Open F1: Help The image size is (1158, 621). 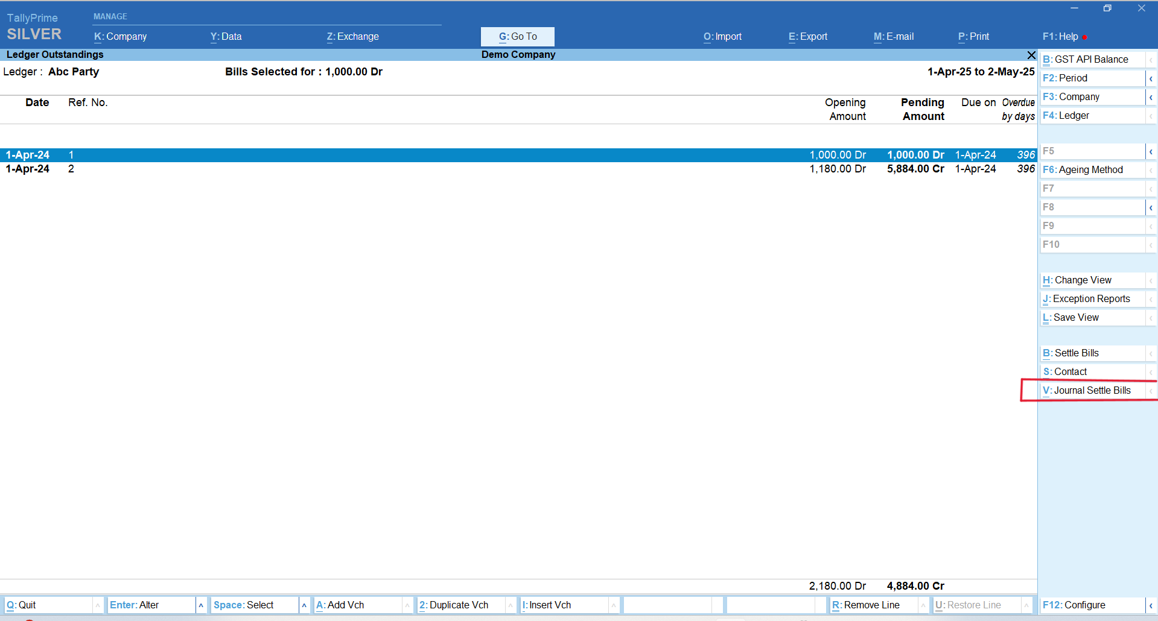click(x=1060, y=37)
